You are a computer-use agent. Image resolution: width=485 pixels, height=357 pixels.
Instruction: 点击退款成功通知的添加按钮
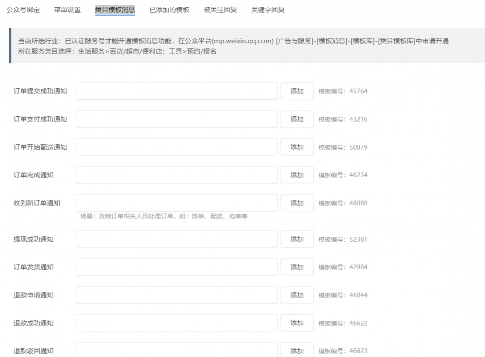tap(297, 323)
